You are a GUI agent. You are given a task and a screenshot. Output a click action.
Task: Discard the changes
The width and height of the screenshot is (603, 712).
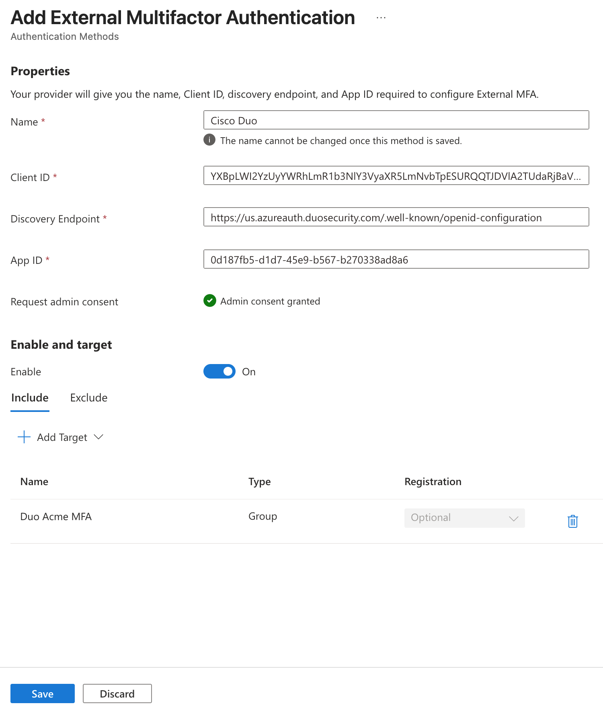[117, 693]
